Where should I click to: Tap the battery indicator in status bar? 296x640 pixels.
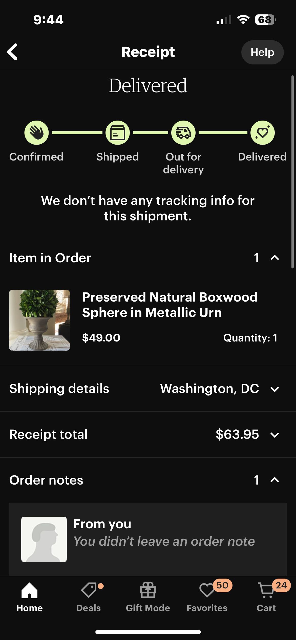point(265,20)
